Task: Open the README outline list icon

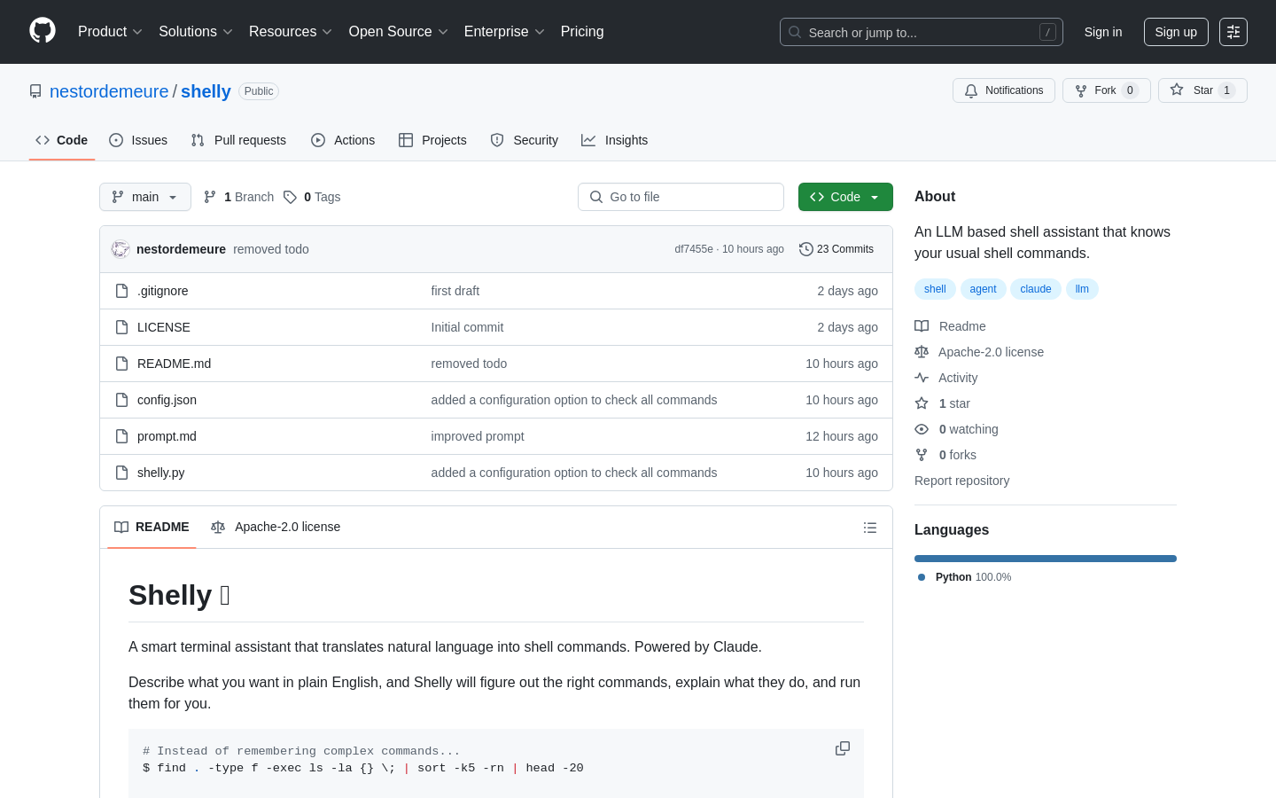Action: [870, 528]
